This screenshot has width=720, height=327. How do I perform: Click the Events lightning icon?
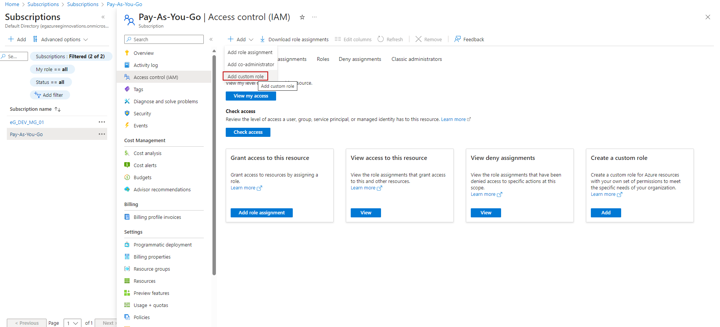click(127, 126)
